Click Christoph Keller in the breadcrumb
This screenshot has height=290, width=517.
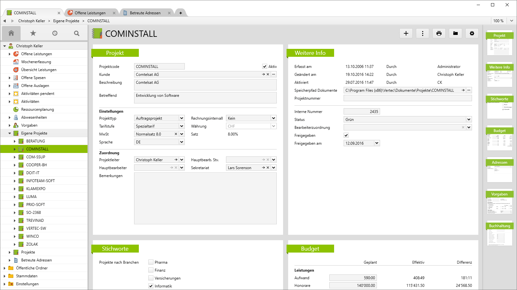click(x=32, y=21)
